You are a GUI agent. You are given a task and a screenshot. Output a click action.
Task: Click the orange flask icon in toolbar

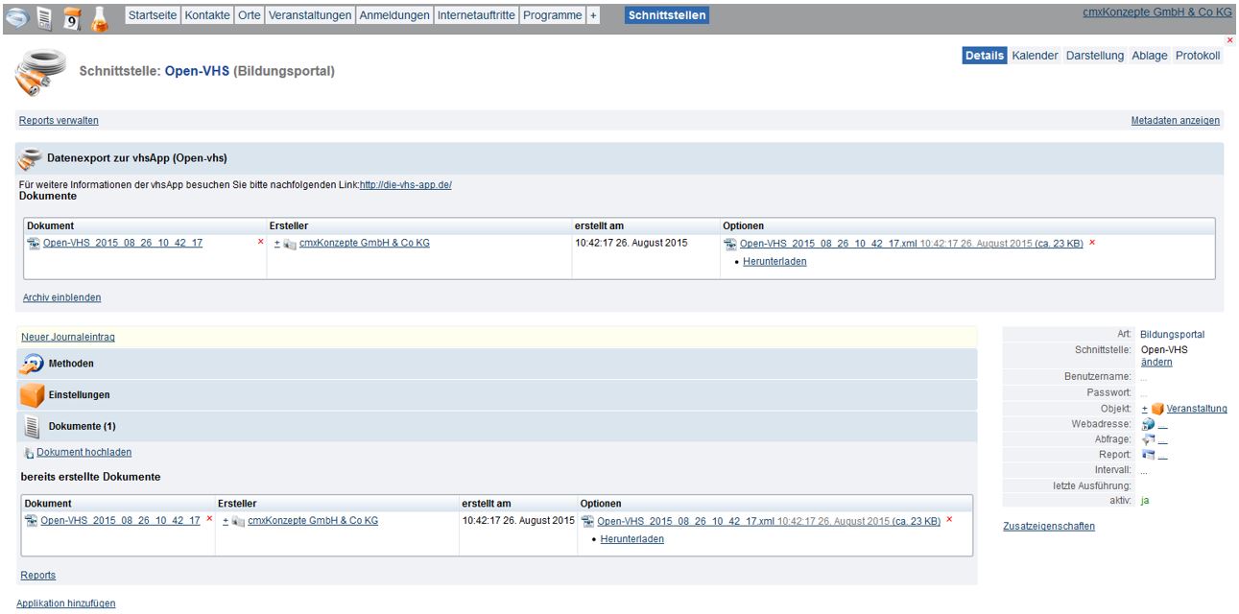pyautogui.click(x=100, y=17)
